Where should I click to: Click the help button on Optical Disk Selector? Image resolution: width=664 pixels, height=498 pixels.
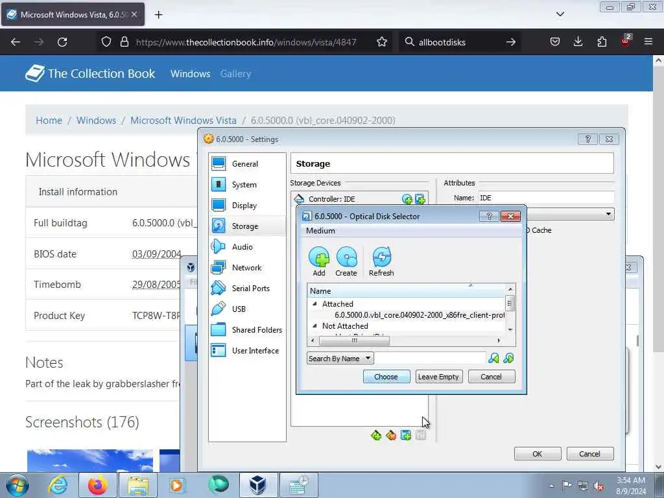489,217
